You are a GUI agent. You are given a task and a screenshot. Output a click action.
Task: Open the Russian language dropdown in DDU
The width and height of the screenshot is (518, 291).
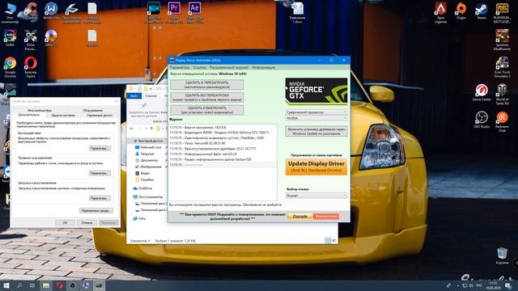(316, 196)
